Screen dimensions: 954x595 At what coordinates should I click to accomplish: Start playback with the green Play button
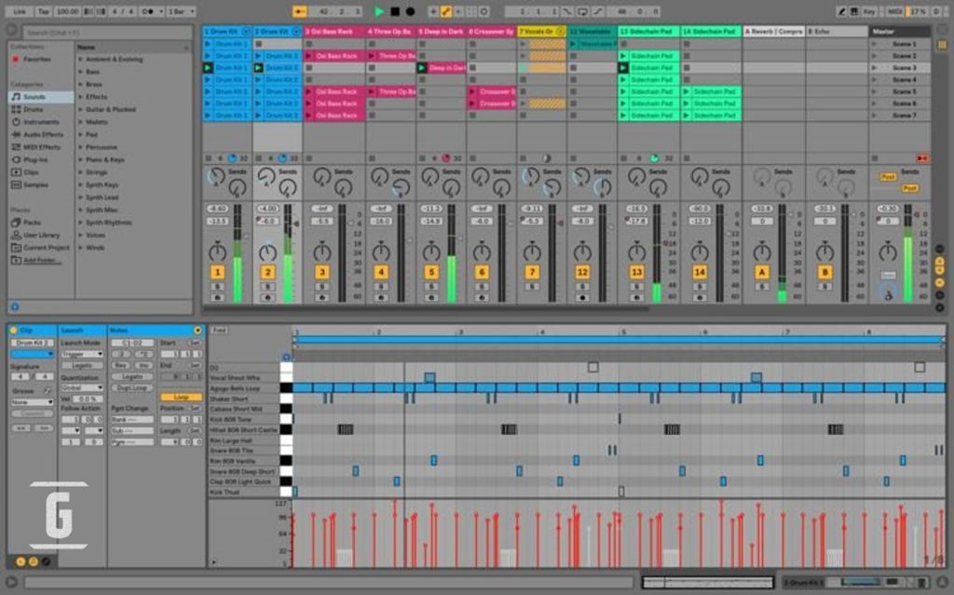(x=379, y=11)
